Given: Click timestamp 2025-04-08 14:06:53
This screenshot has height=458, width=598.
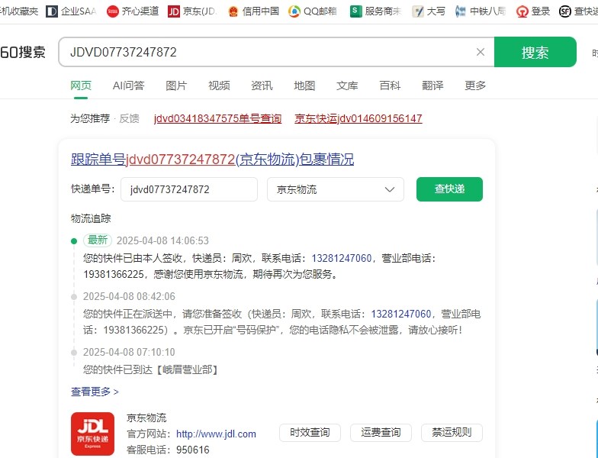Looking at the screenshot, I should pos(162,241).
